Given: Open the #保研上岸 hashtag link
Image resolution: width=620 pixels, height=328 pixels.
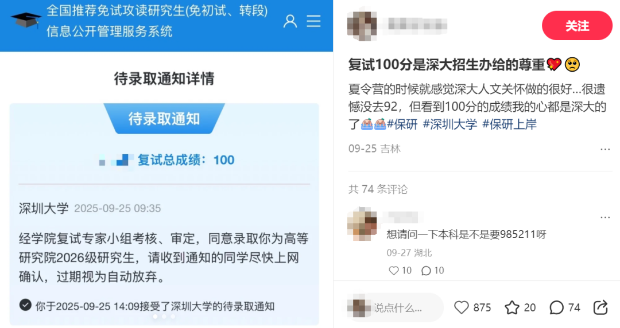Looking at the screenshot, I should (509, 124).
